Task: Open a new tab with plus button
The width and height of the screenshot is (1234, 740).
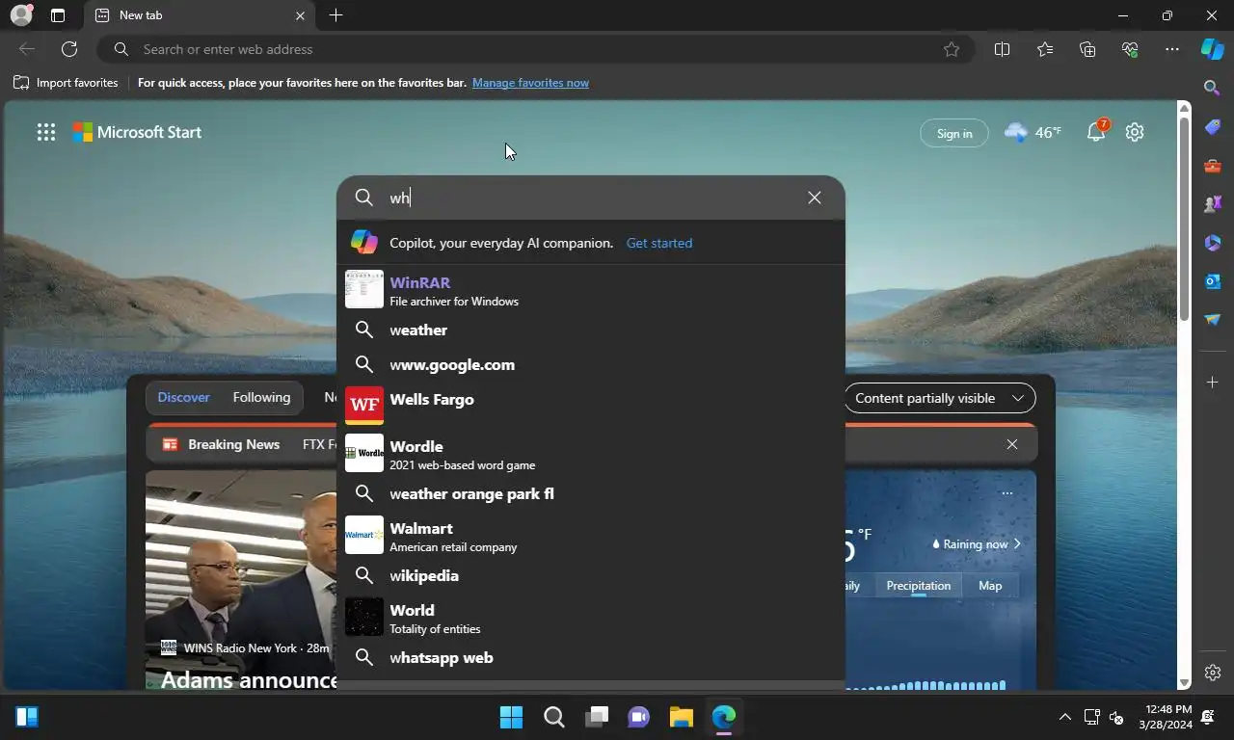Action: tap(335, 15)
